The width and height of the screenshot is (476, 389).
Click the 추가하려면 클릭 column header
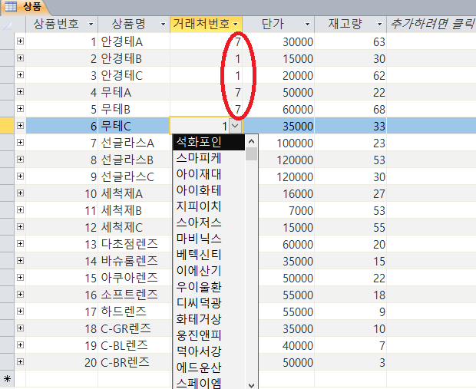pyautogui.click(x=431, y=24)
